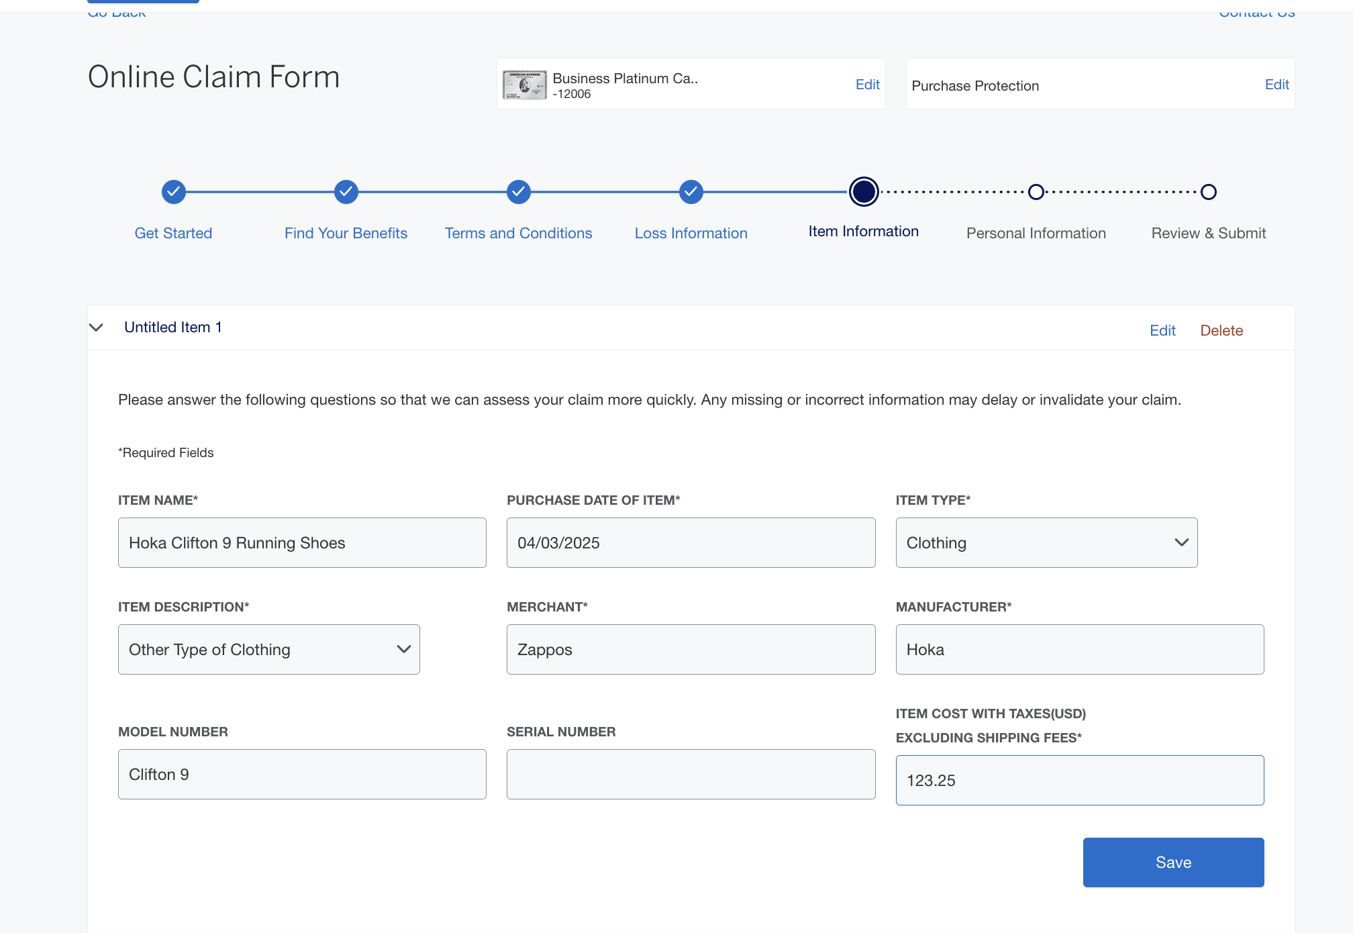Collapse the Untitled Item 1 section chevron

tap(96, 328)
